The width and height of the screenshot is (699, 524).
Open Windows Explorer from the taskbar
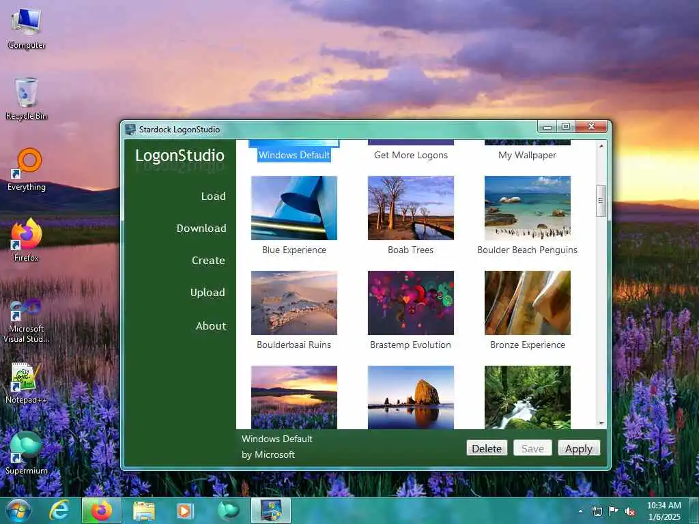(143, 510)
